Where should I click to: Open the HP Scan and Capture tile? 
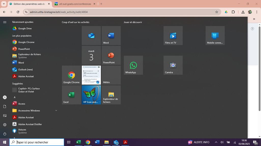coord(91,95)
